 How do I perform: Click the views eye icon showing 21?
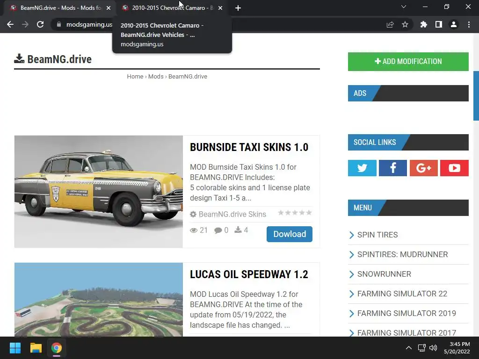(194, 230)
